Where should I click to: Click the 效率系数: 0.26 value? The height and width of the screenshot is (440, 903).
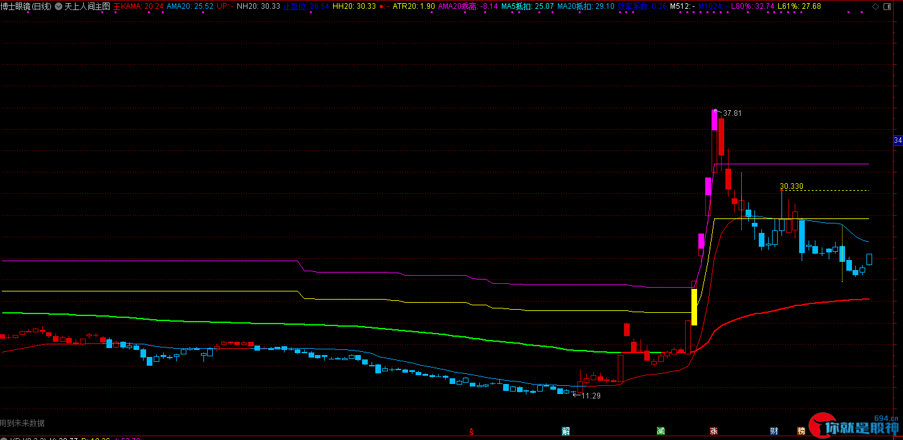click(x=642, y=6)
